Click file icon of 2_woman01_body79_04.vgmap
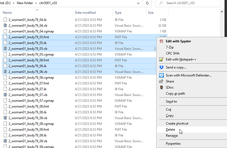This screenshot has height=148, width=227. pos(5,31)
